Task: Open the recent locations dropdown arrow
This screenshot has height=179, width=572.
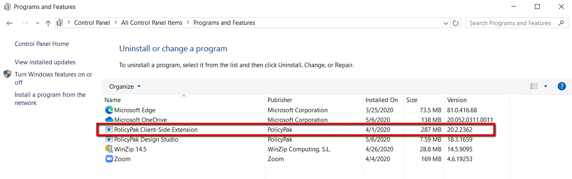Action: pyautogui.click(x=38, y=23)
